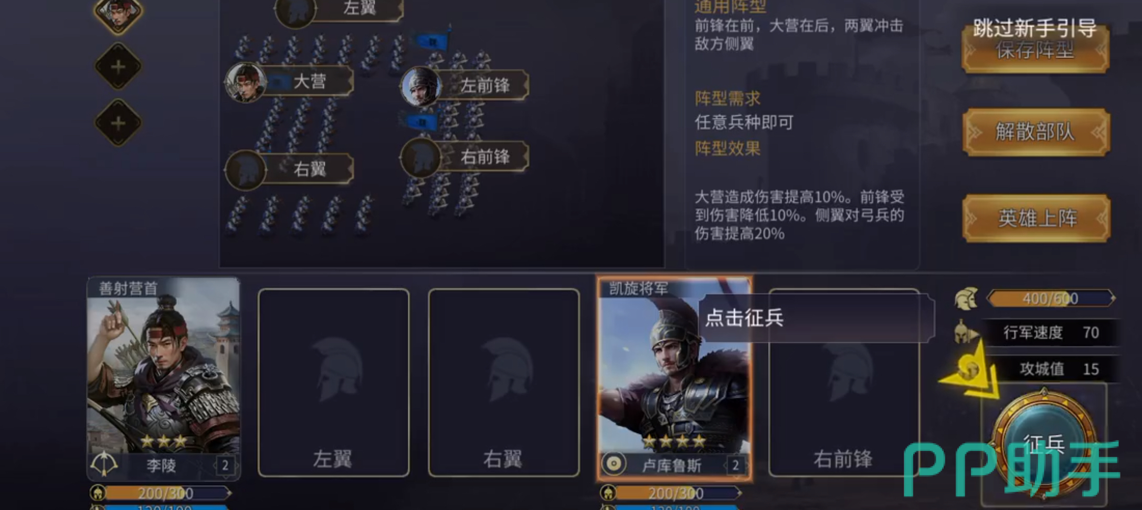Click the second empty plus hero slot
Screen dimensions: 1142x510
118,123
